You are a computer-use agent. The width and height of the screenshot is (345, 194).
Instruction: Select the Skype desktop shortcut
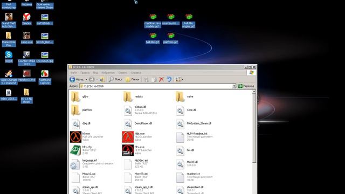[9, 57]
